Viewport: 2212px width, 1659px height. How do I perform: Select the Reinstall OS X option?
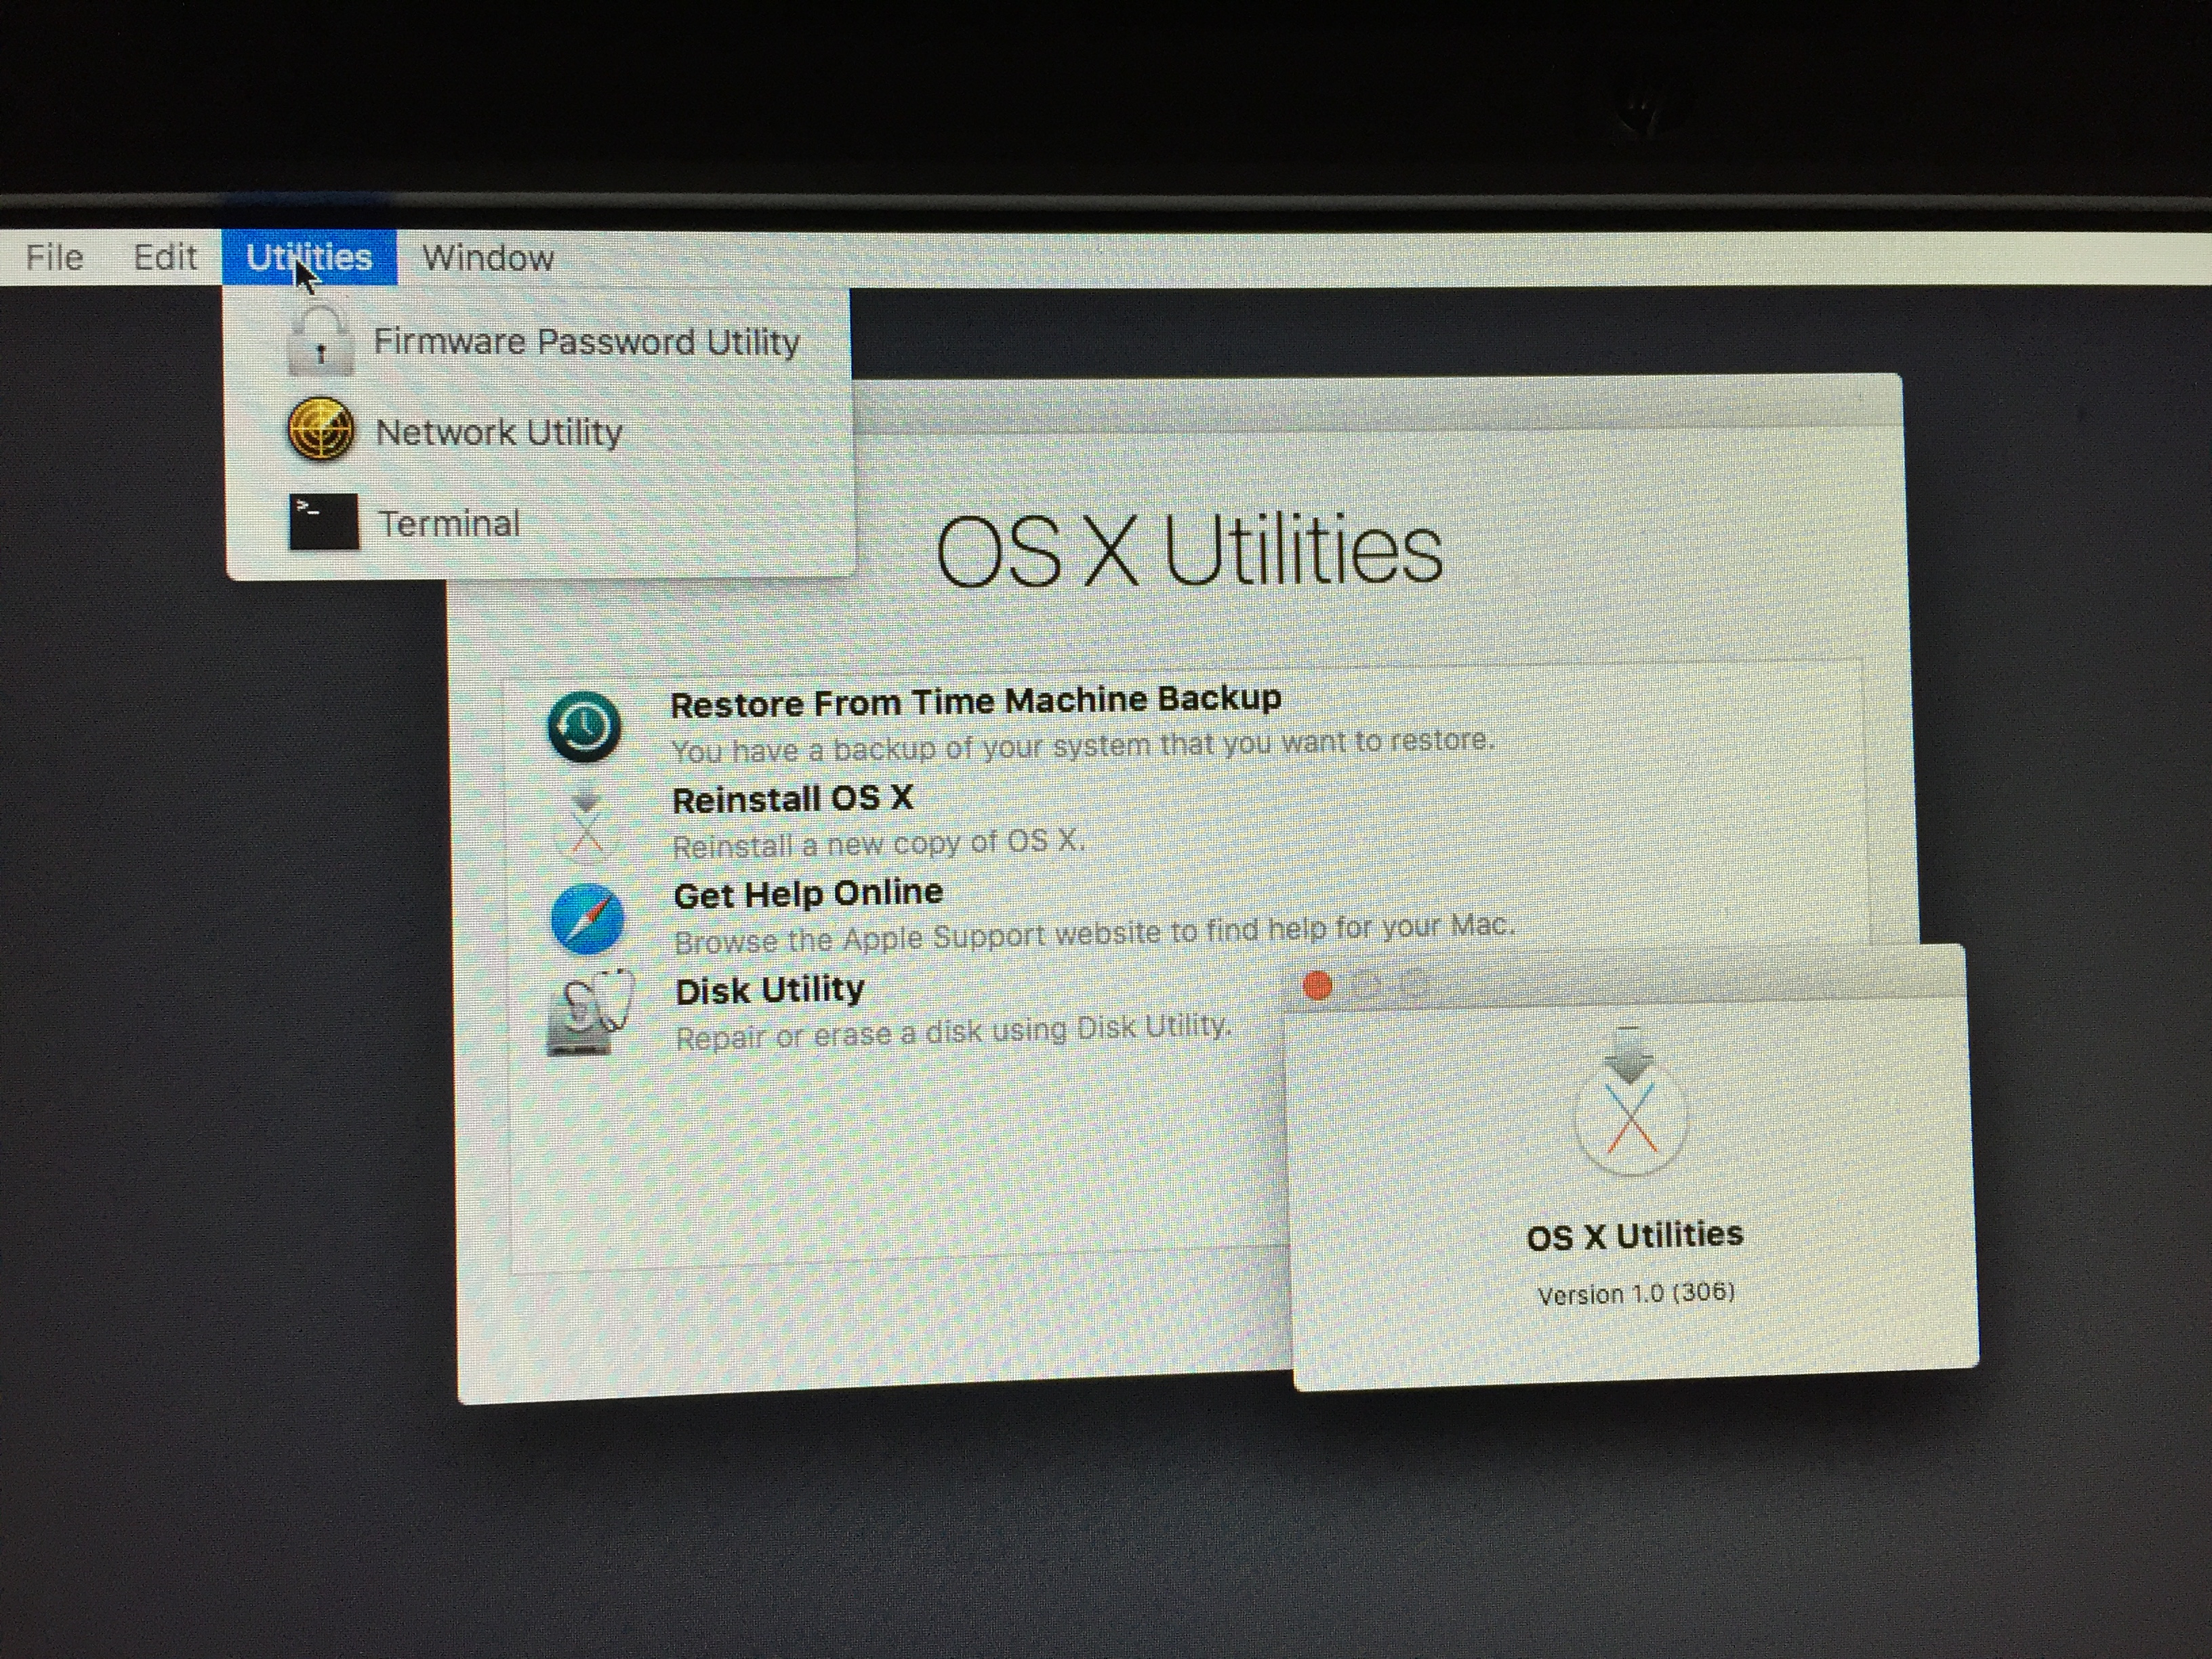(793, 799)
